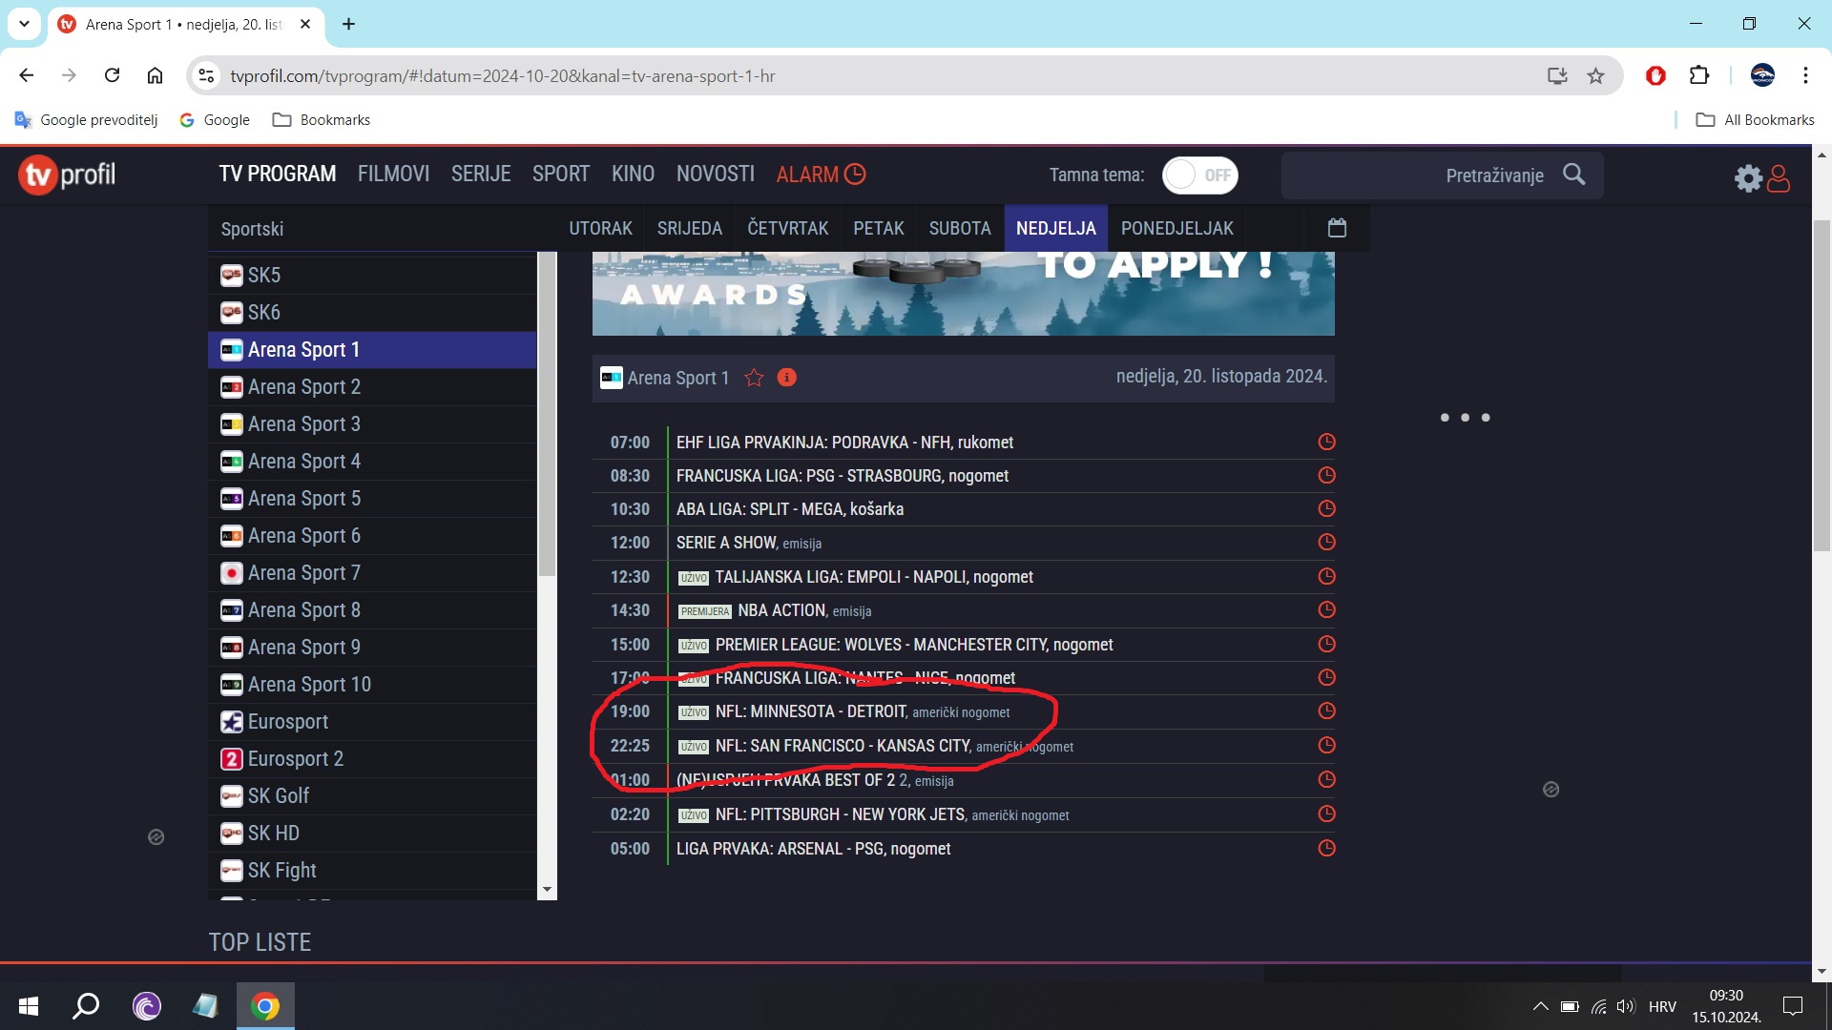The height and width of the screenshot is (1030, 1832).
Task: Click the tvprofil logo
Action: coord(67,175)
